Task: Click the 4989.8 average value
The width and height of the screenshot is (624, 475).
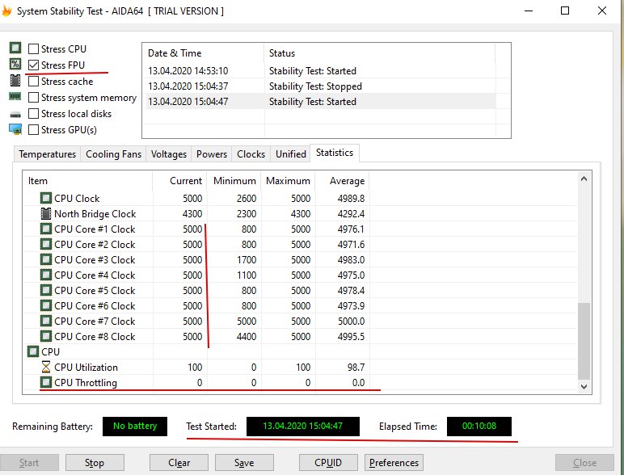Action: (351, 198)
